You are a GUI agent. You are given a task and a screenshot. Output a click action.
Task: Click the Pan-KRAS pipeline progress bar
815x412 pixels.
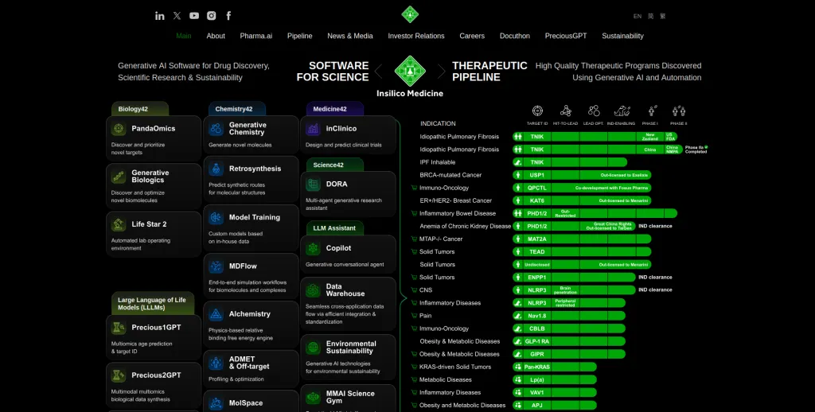pos(554,367)
